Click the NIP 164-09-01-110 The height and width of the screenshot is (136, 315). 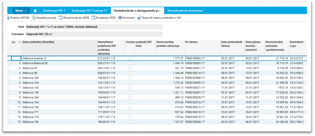[107, 102]
